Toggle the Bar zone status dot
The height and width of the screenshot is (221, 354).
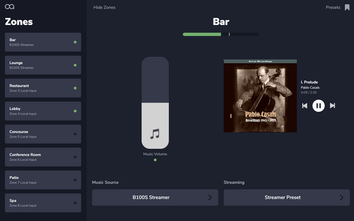point(75,42)
